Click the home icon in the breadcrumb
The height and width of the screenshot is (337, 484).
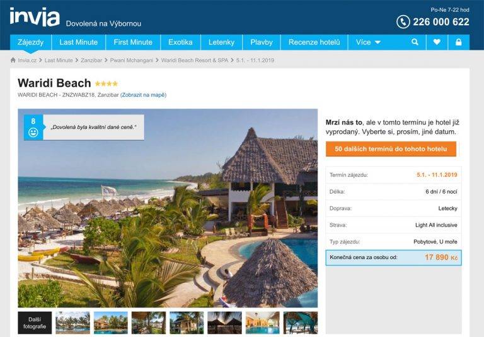13,60
